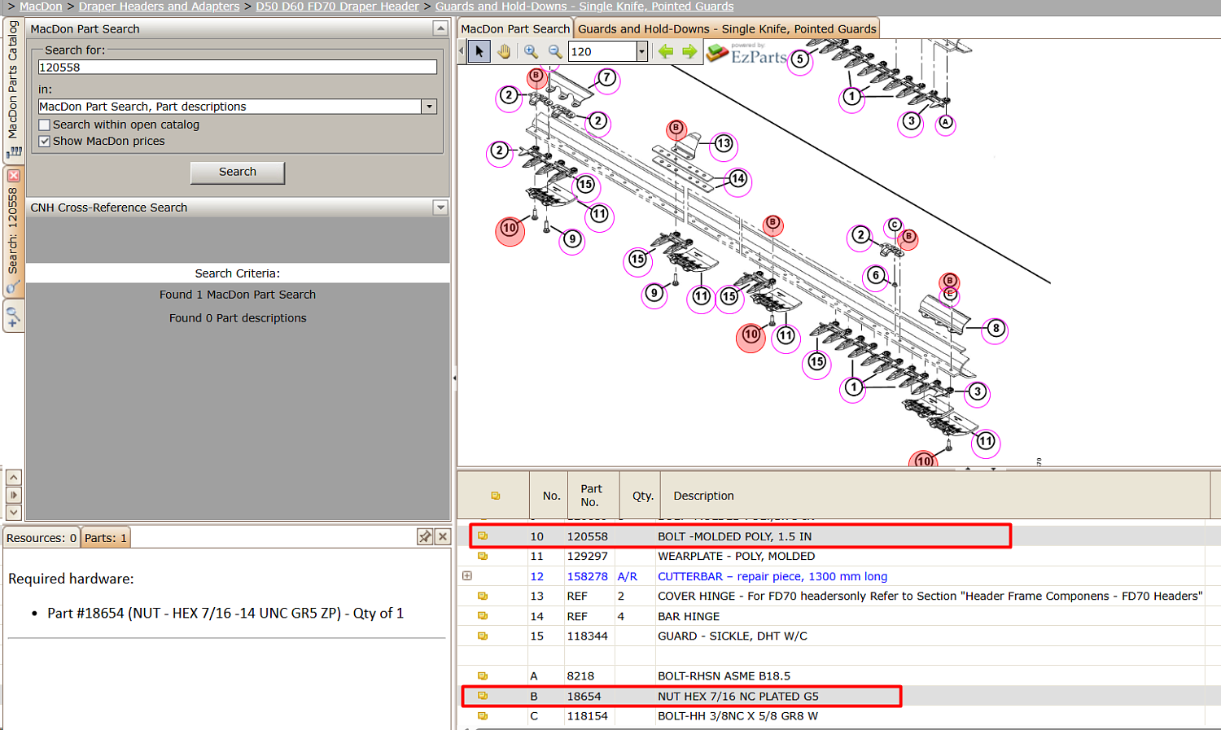Click diagram callout 13

point(724,145)
